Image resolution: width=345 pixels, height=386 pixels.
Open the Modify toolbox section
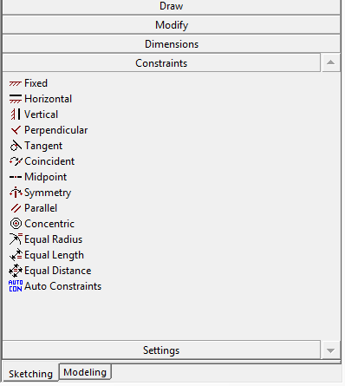(172, 25)
